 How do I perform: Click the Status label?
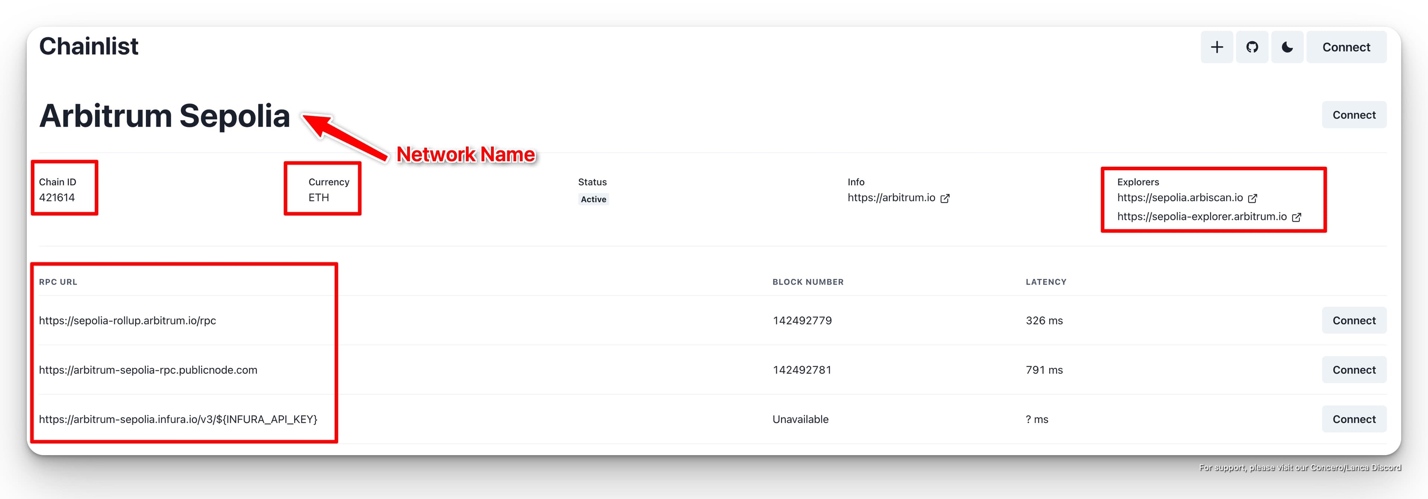pos(592,182)
